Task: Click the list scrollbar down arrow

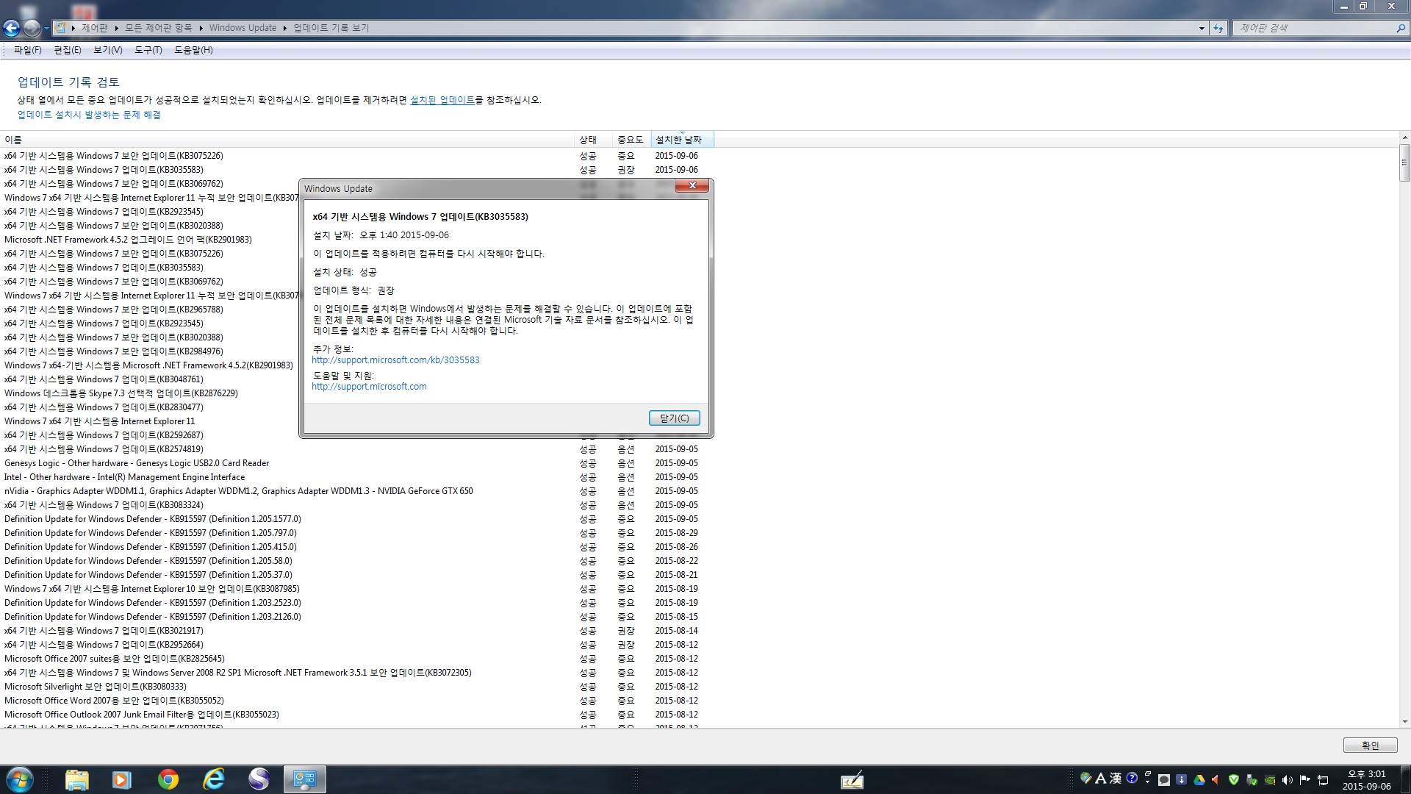Action: pos(1404,723)
